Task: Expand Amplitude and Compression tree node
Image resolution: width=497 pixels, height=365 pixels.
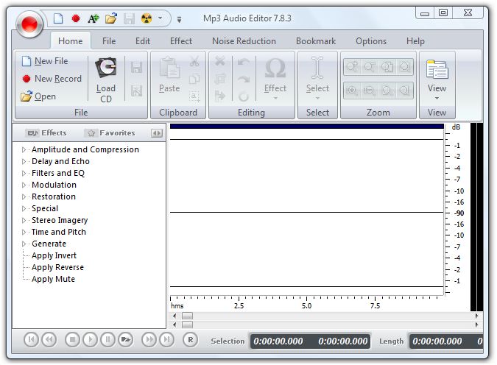Action: pos(24,149)
